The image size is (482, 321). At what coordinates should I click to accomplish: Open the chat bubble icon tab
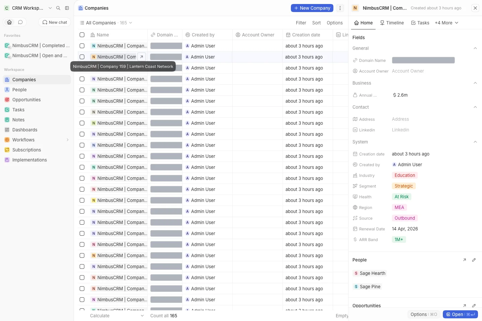tap(20, 22)
